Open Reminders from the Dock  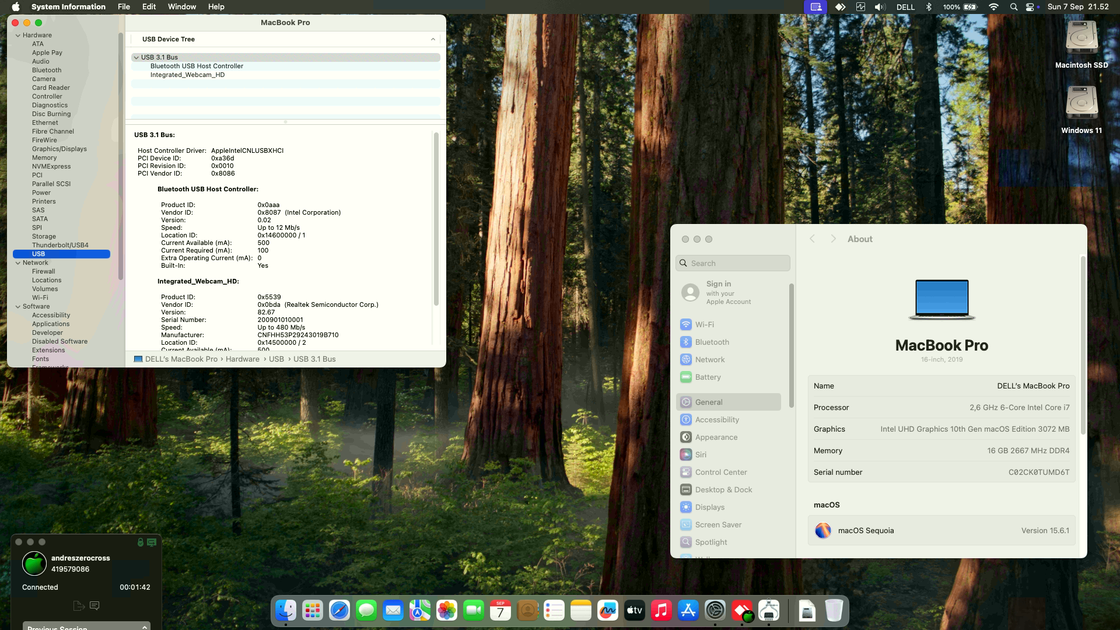point(554,611)
